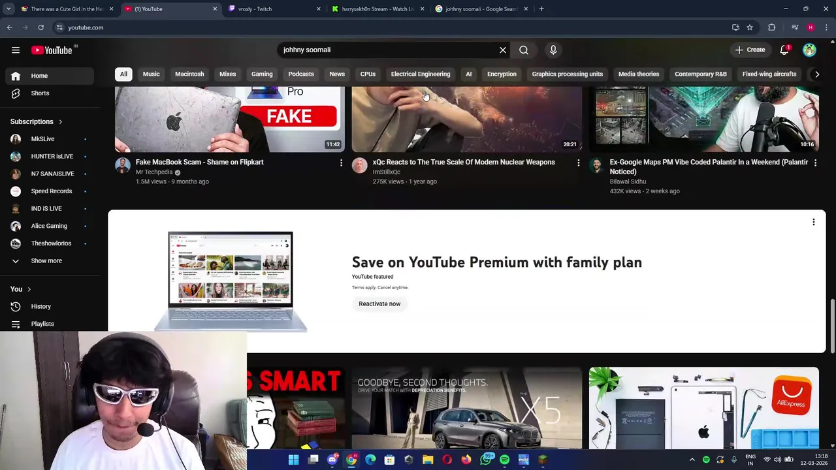Select the Podcasts filter chip

click(301, 74)
